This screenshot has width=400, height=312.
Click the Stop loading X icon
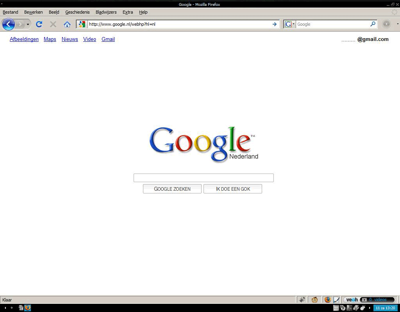coord(53,24)
